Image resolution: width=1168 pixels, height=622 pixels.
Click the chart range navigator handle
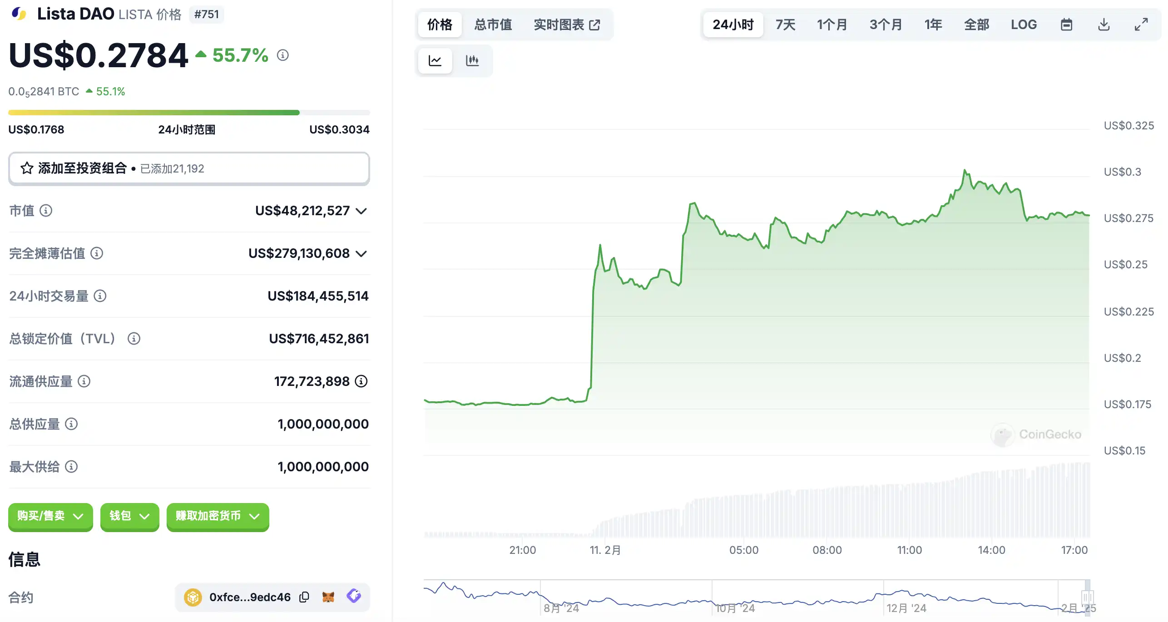pos(1087,597)
